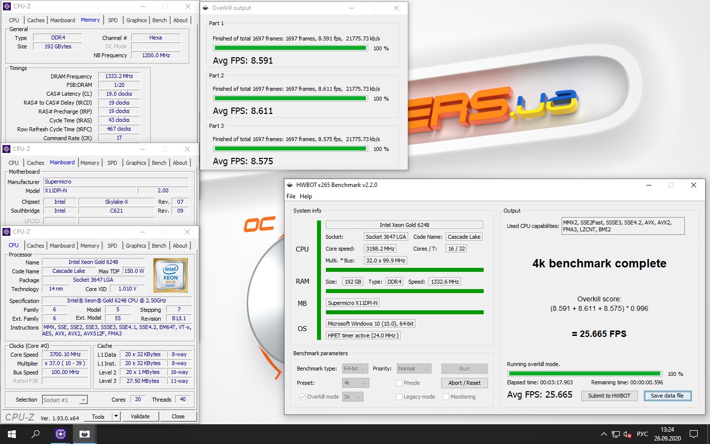Image resolution: width=710 pixels, height=444 pixels.
Task: Click the disabled Run button
Action: click(x=464, y=369)
